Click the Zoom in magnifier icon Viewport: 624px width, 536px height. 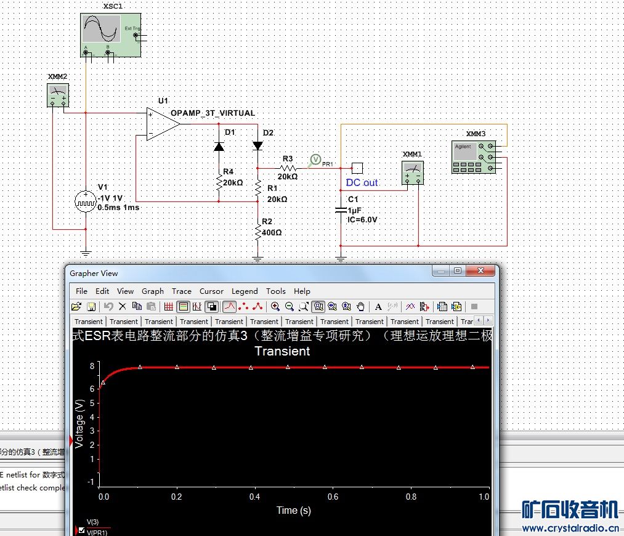[x=275, y=306]
